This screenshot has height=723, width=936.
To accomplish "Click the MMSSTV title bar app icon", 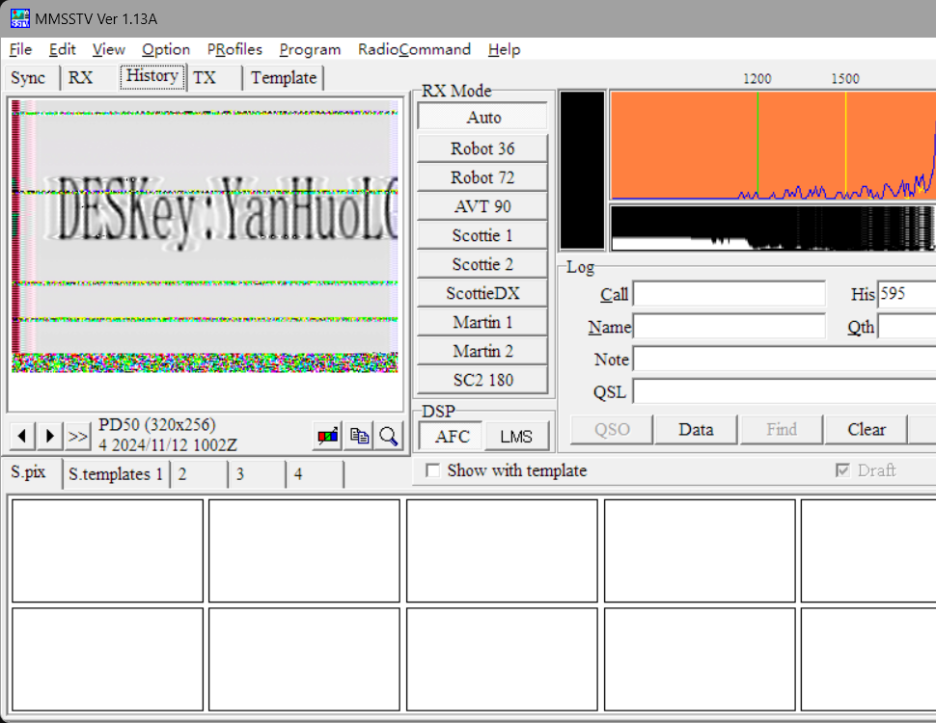I will pos(20,19).
